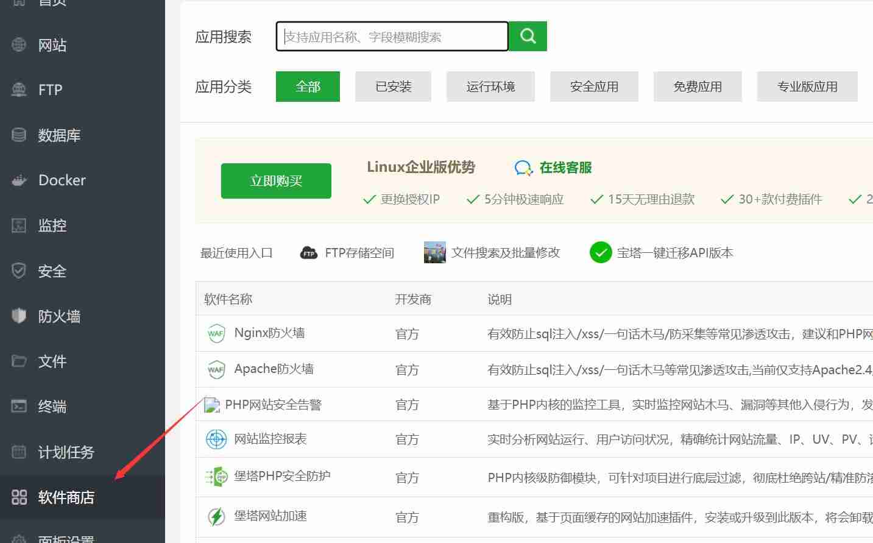The width and height of the screenshot is (873, 543).
Task: Switch to the 已安装 category
Action: click(x=393, y=86)
